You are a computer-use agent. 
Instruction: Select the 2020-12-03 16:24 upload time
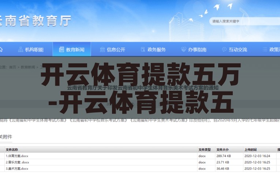(257, 156)
